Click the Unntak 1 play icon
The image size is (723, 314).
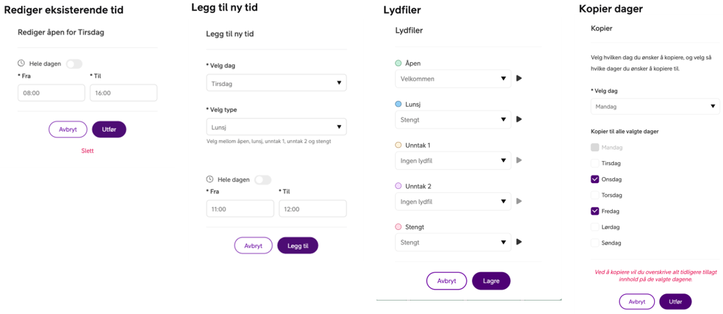click(519, 160)
